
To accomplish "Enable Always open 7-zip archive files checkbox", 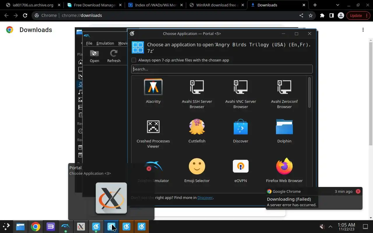I will pos(134,60).
